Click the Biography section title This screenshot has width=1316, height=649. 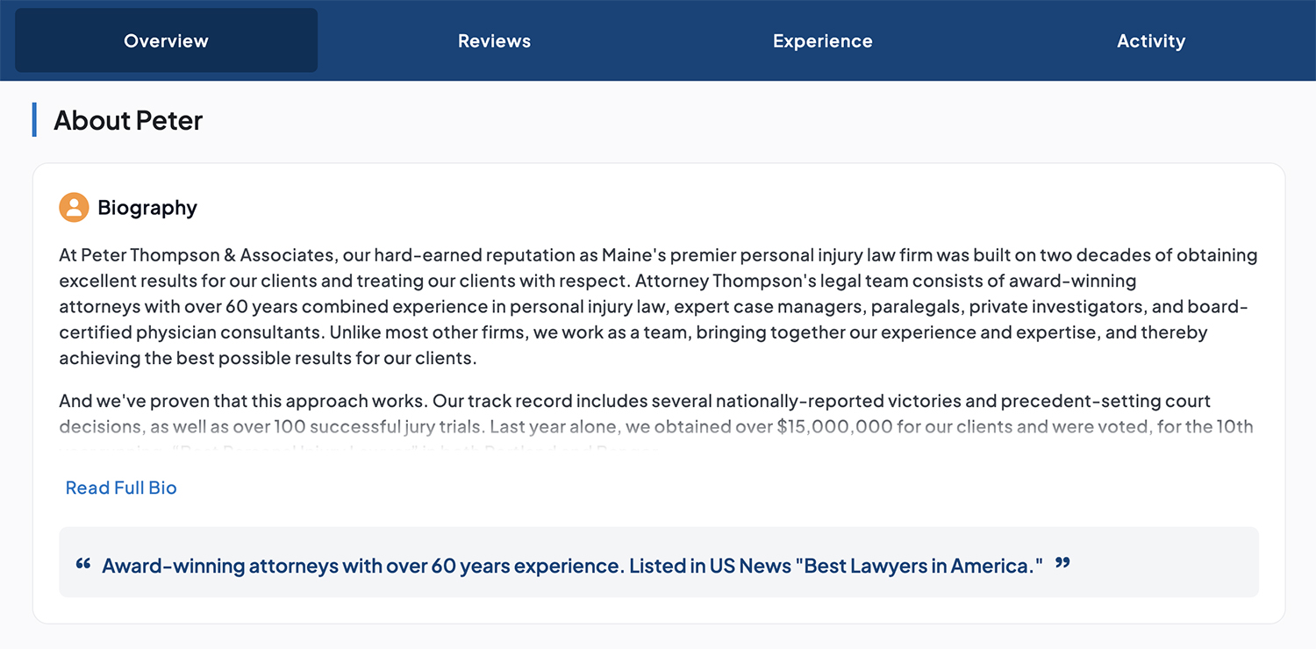coord(147,208)
